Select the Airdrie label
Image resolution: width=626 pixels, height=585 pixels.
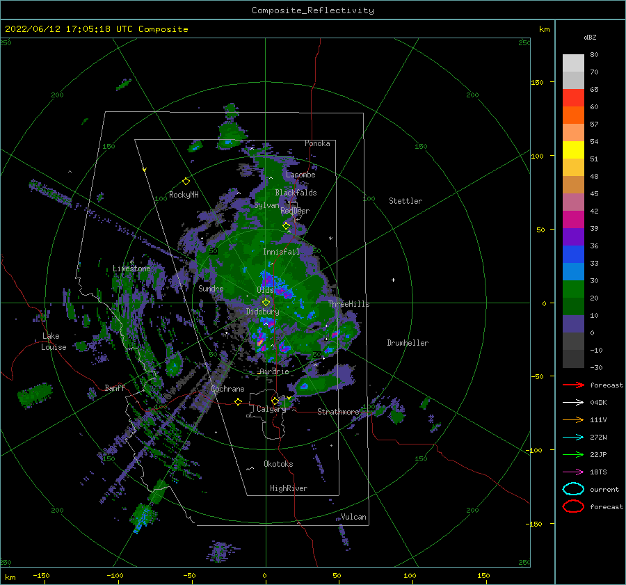point(274,371)
